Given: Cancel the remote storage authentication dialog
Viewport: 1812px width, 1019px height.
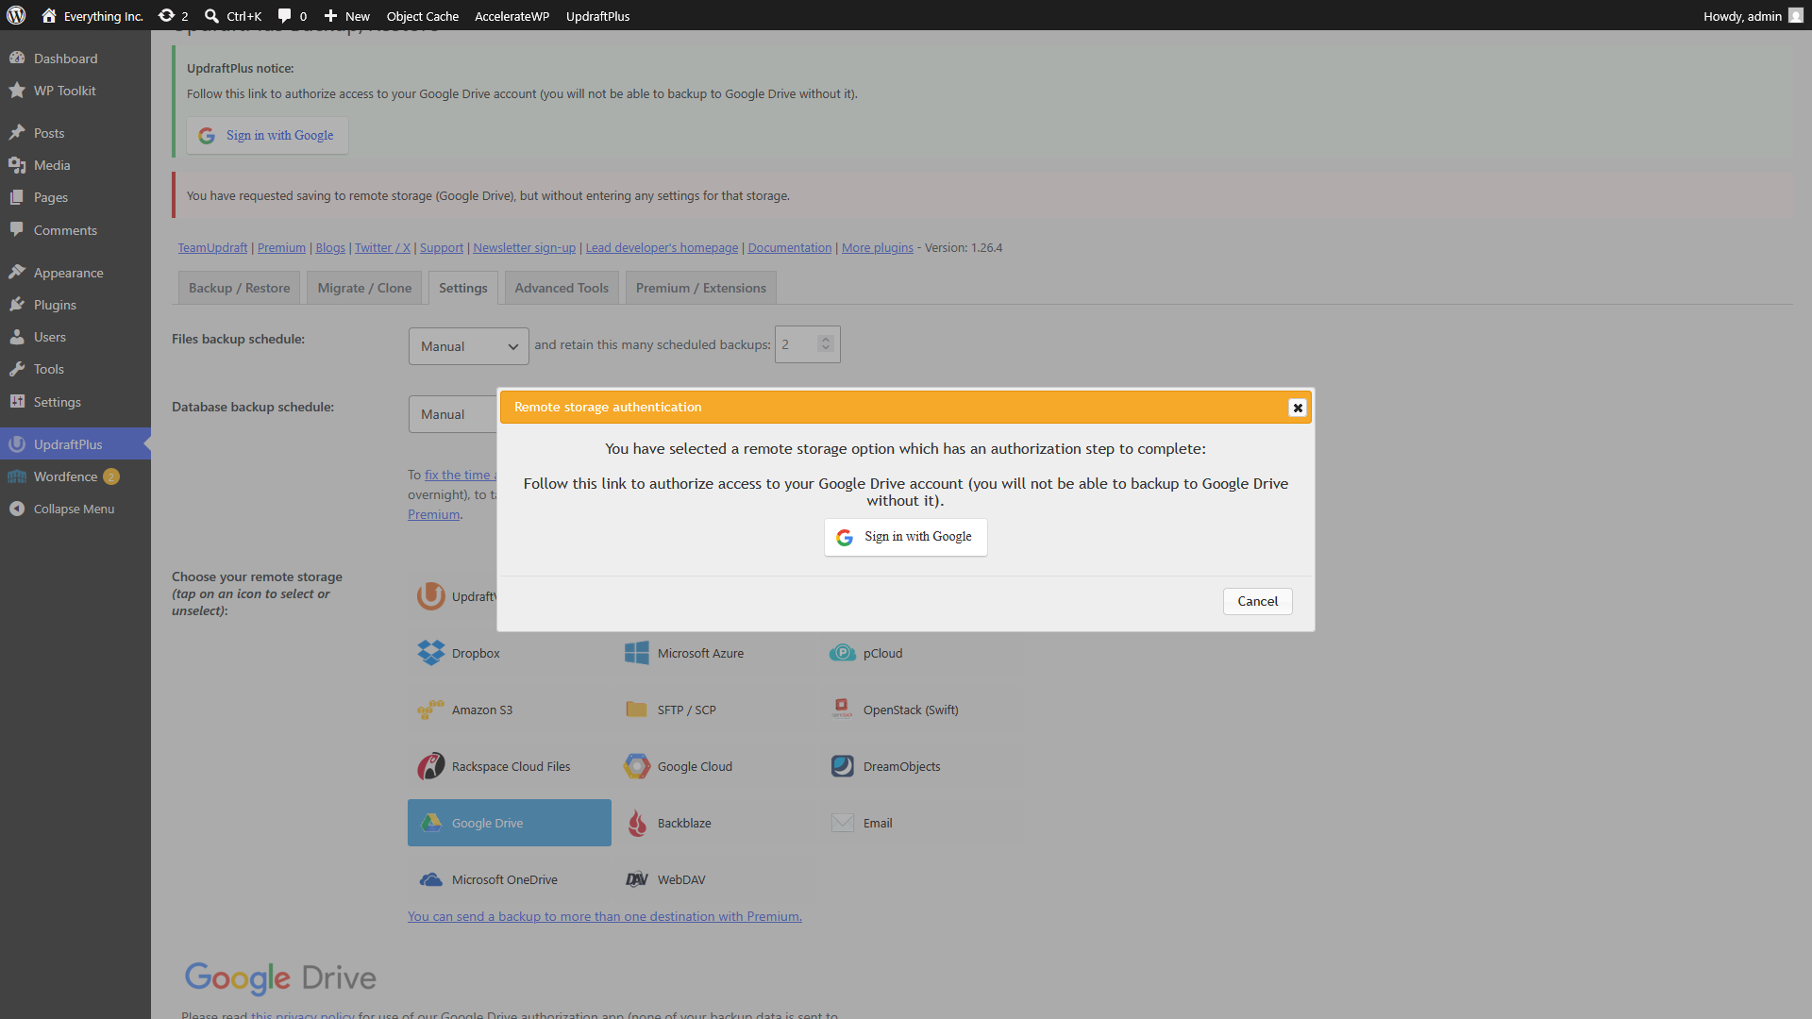Looking at the screenshot, I should 1258,601.
